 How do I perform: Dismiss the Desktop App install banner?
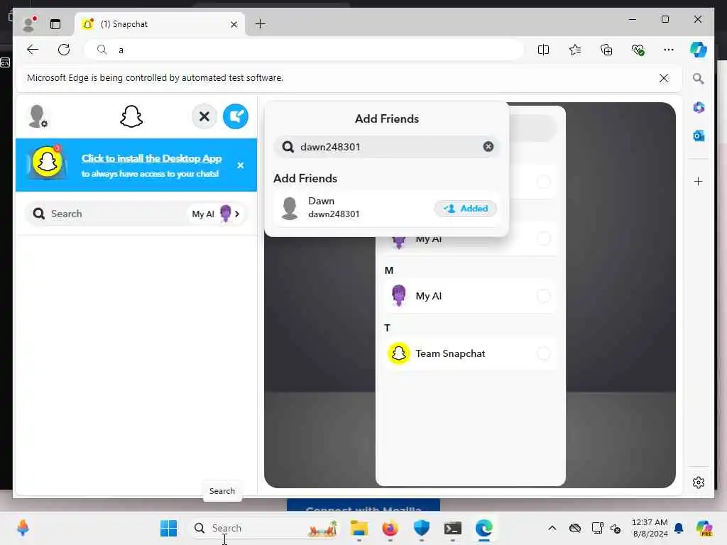point(240,165)
